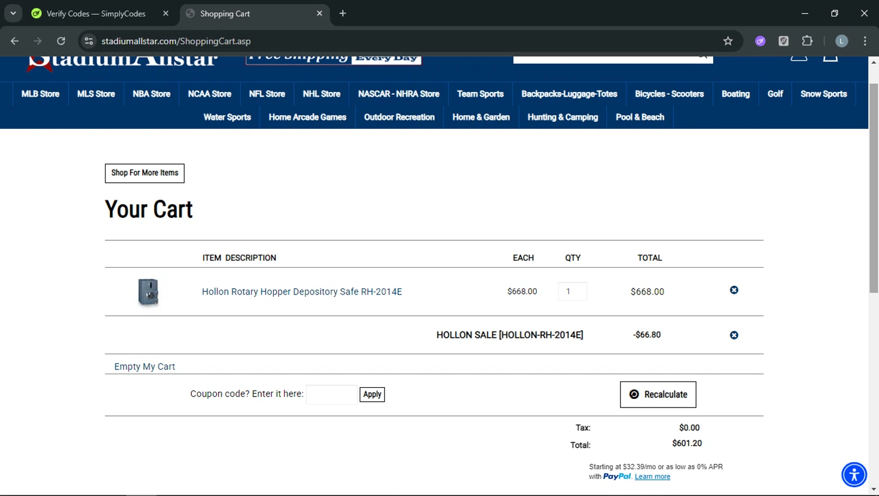Open the browser Extensions puzzle icon
This screenshot has height=496, width=879.
[x=807, y=41]
